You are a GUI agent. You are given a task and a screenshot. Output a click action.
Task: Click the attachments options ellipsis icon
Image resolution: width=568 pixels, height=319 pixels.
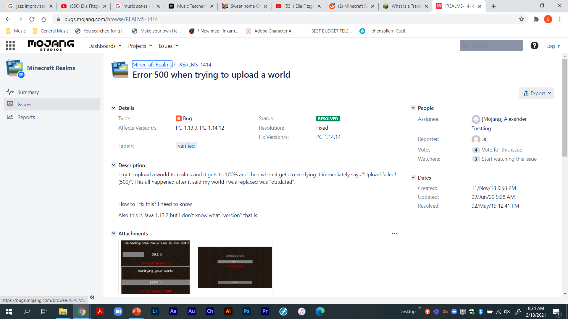(x=394, y=234)
